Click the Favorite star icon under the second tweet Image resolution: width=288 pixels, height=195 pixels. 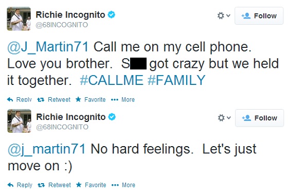click(x=79, y=185)
